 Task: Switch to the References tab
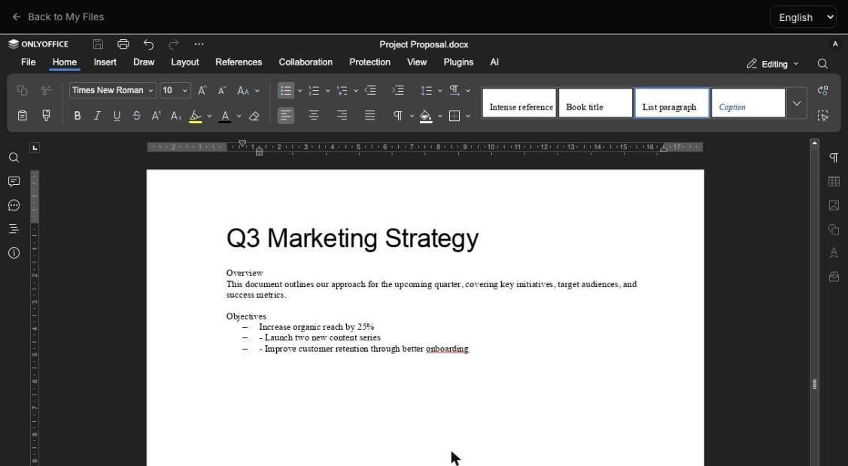pos(239,62)
